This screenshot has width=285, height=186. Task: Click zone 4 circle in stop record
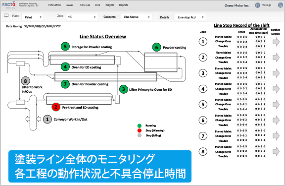pos(203,89)
